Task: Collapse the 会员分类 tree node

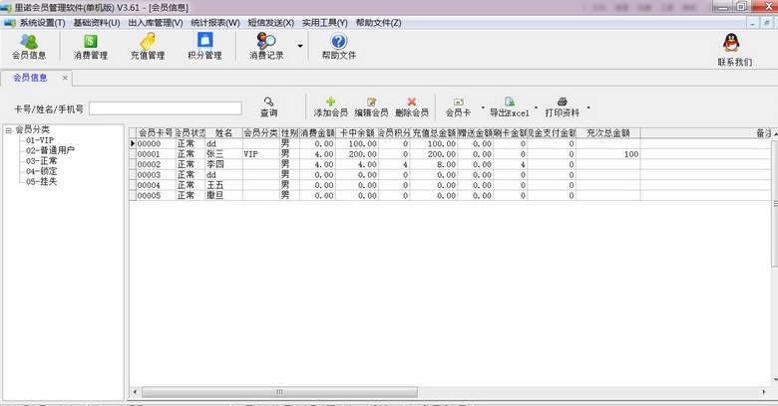Action: pyautogui.click(x=8, y=130)
